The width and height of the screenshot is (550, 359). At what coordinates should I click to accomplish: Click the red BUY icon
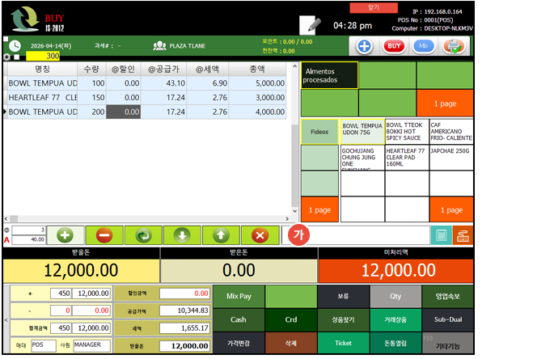394,46
